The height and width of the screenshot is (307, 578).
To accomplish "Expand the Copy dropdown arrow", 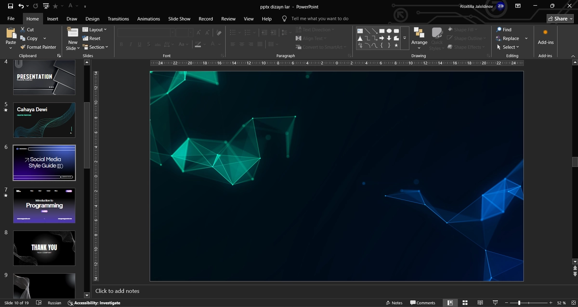I will pos(45,38).
